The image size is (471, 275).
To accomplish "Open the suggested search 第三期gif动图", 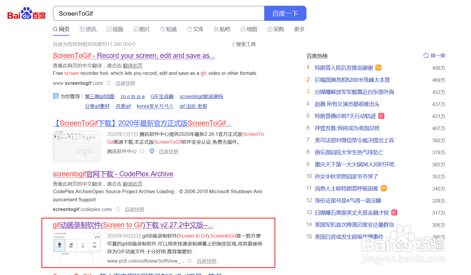I will (100, 96).
